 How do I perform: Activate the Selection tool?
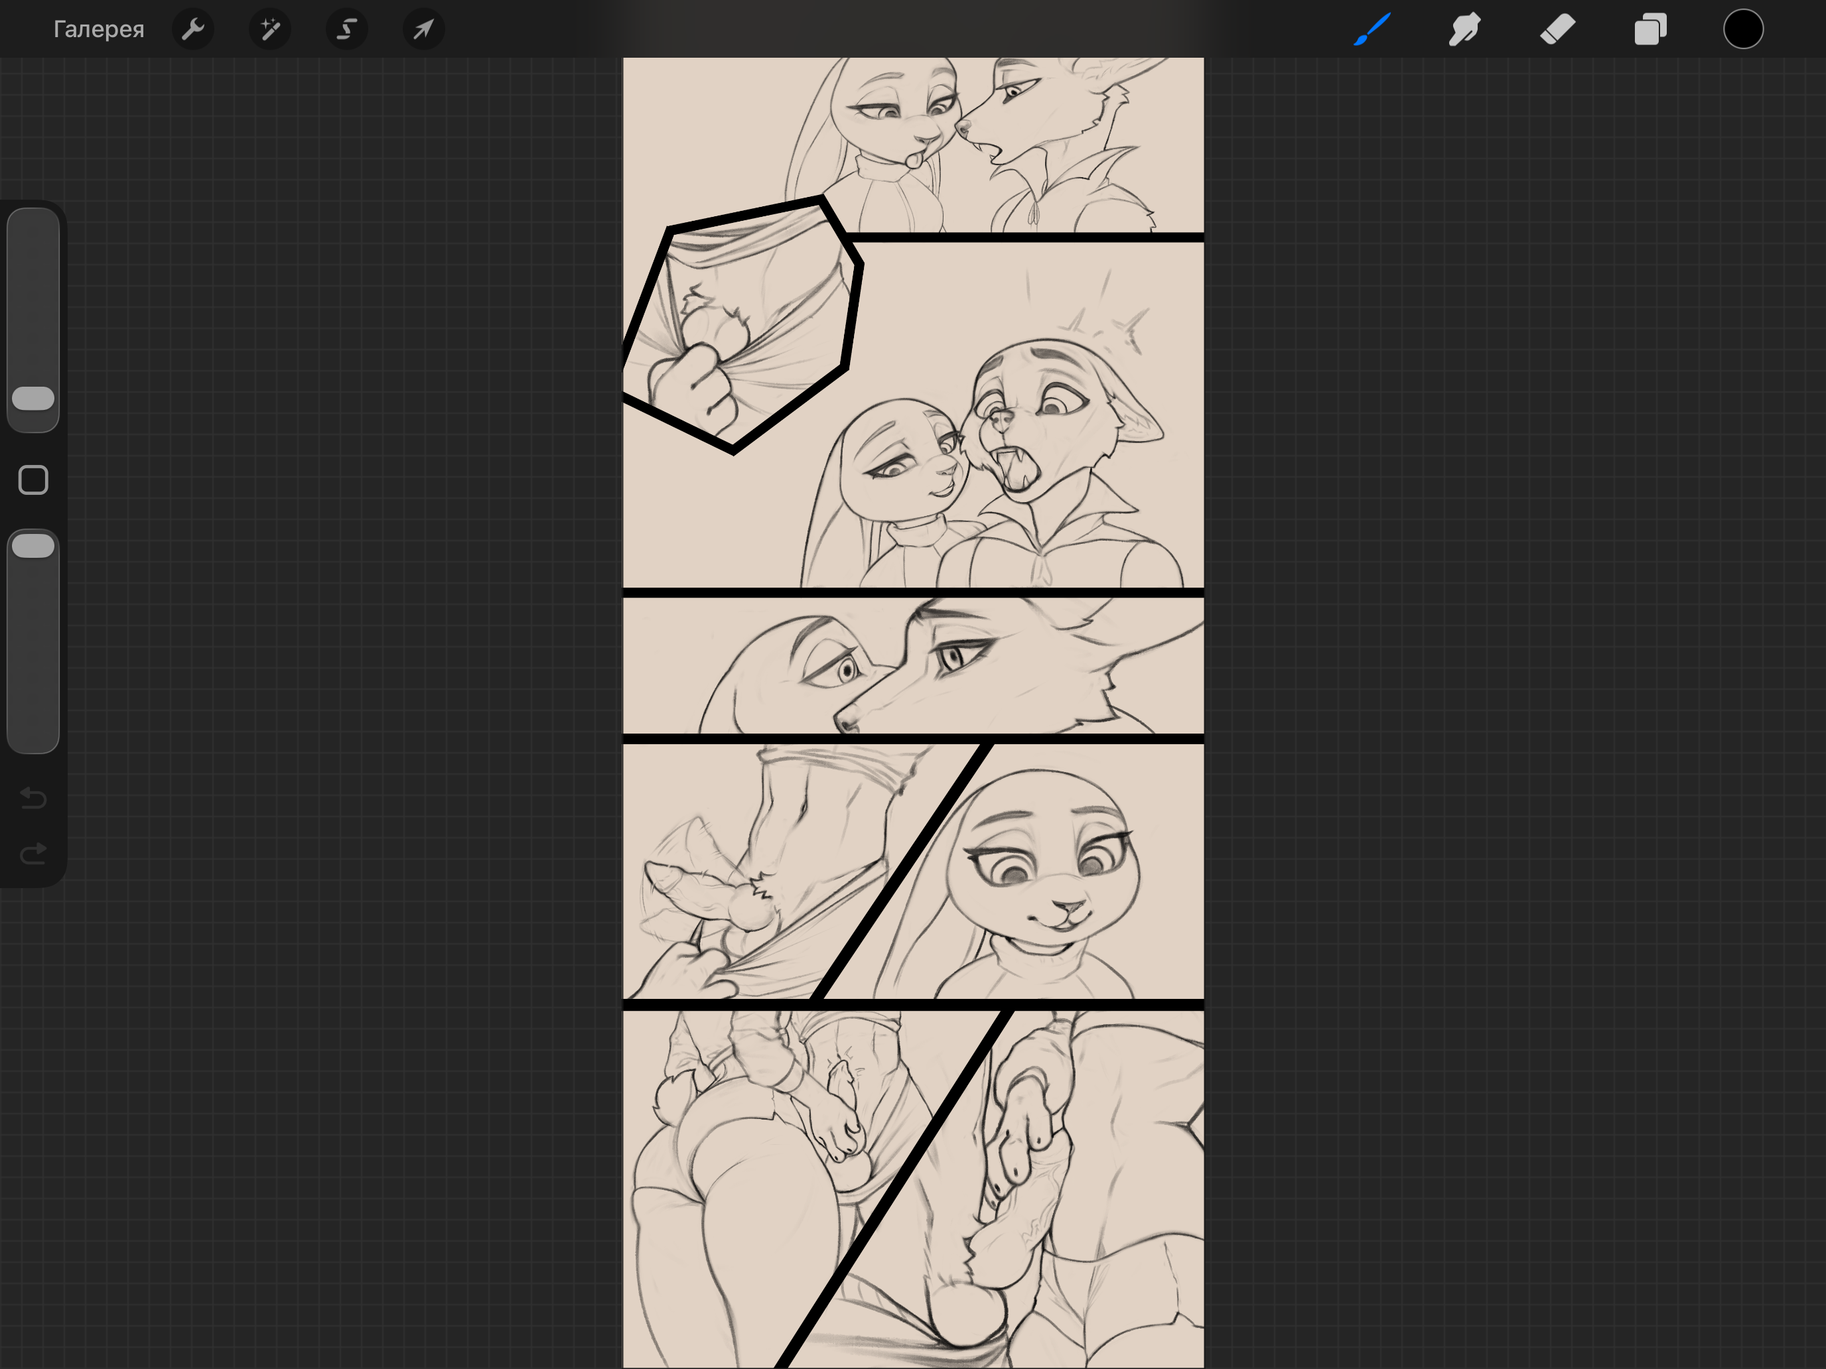point(347,30)
